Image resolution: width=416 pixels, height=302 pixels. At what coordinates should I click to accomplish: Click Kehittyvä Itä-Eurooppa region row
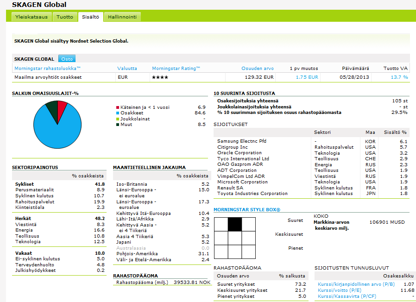tap(163, 214)
